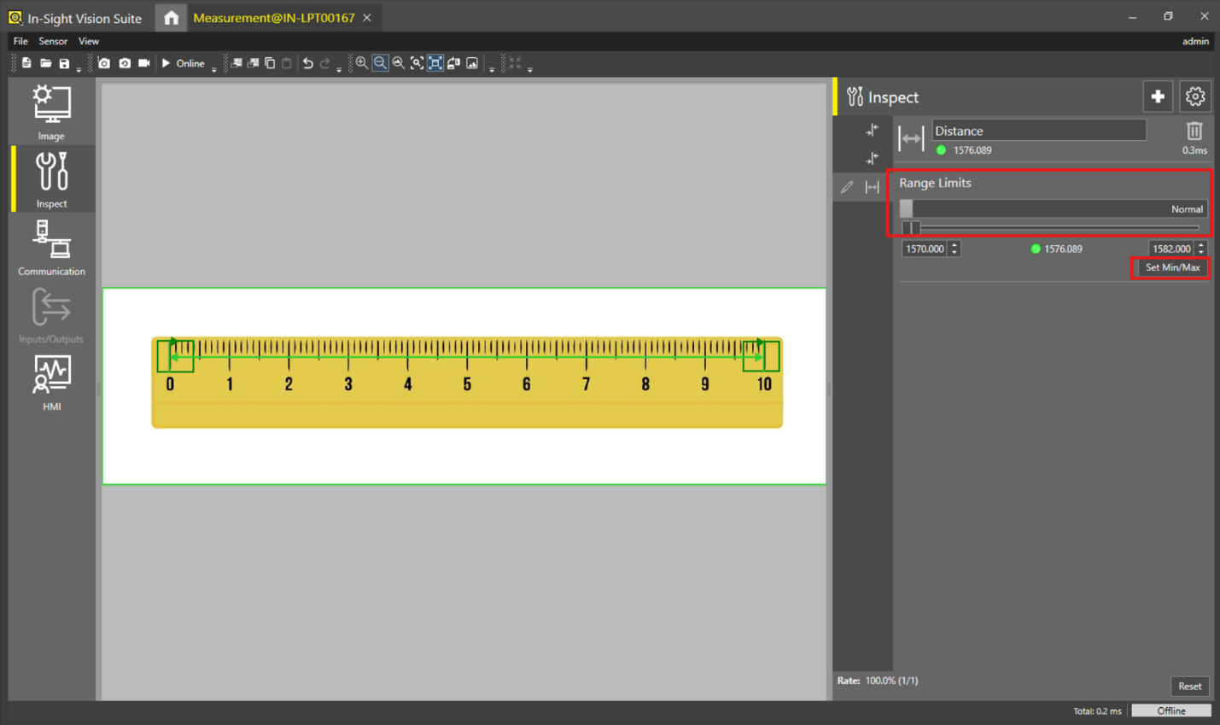
Task: Select the pencil edit icon beside Distance tool
Action: (847, 186)
